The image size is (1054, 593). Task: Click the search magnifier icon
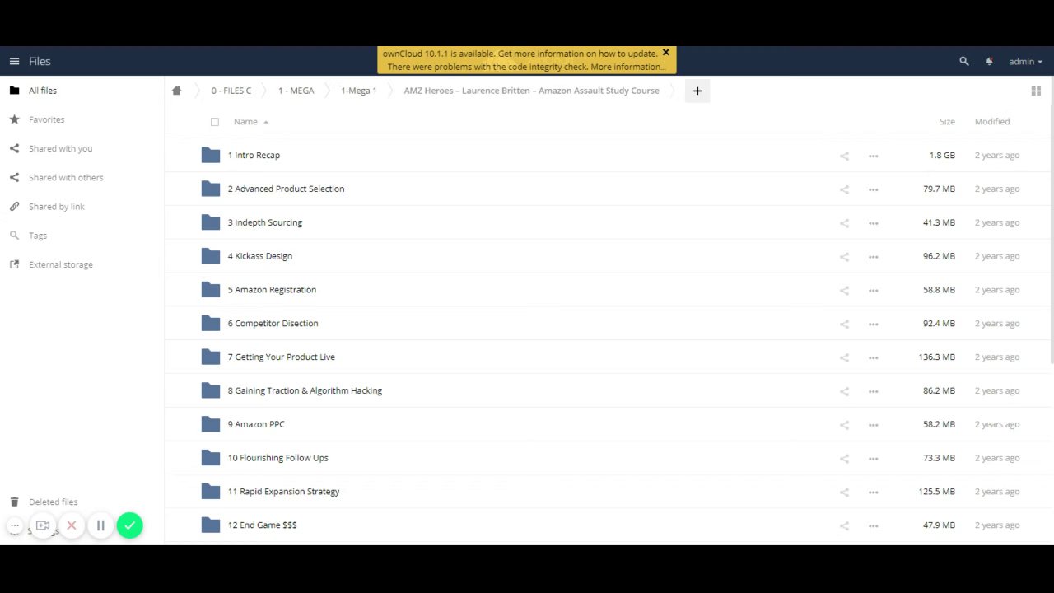coord(964,62)
